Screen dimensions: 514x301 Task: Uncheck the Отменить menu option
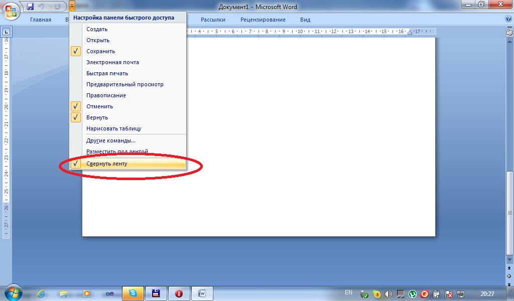point(99,106)
